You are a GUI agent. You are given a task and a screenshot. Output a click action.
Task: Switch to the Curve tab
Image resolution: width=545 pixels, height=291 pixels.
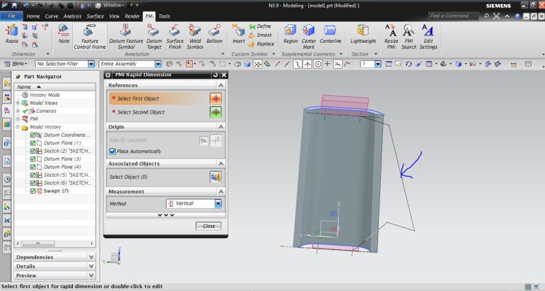coord(52,16)
